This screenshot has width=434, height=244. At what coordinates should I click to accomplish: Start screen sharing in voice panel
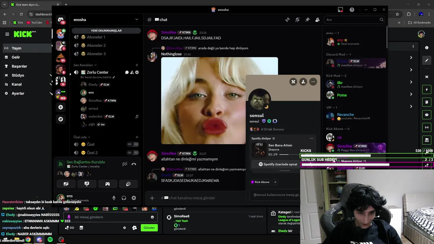[x=87, y=184]
